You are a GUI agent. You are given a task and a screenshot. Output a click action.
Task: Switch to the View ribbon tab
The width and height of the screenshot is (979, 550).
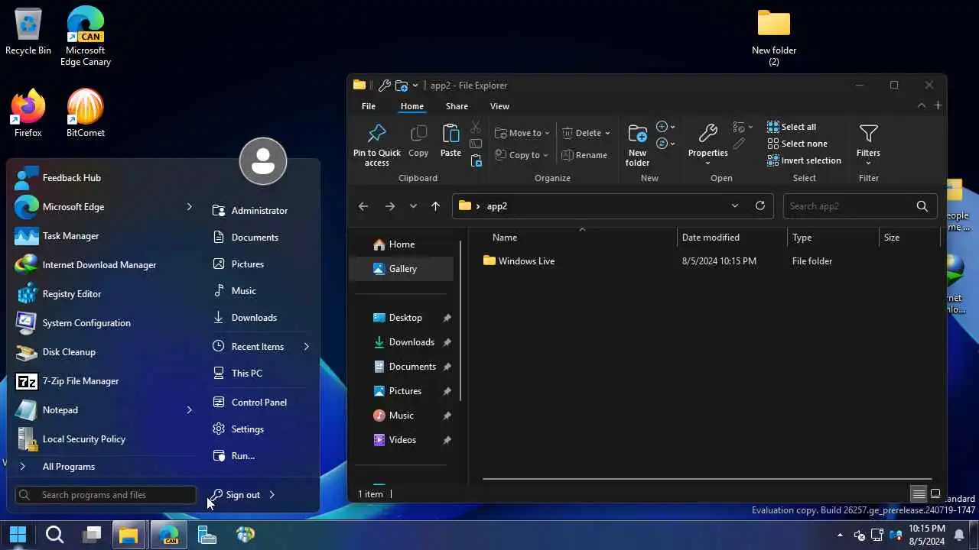point(499,106)
